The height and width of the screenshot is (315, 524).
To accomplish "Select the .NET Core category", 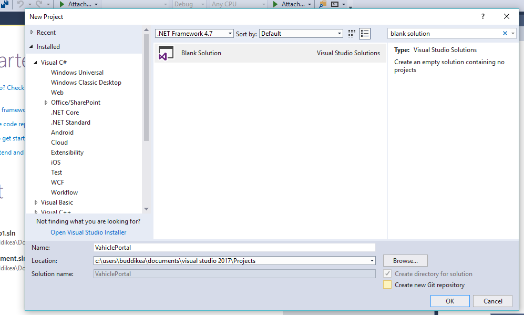I will pyautogui.click(x=65, y=113).
